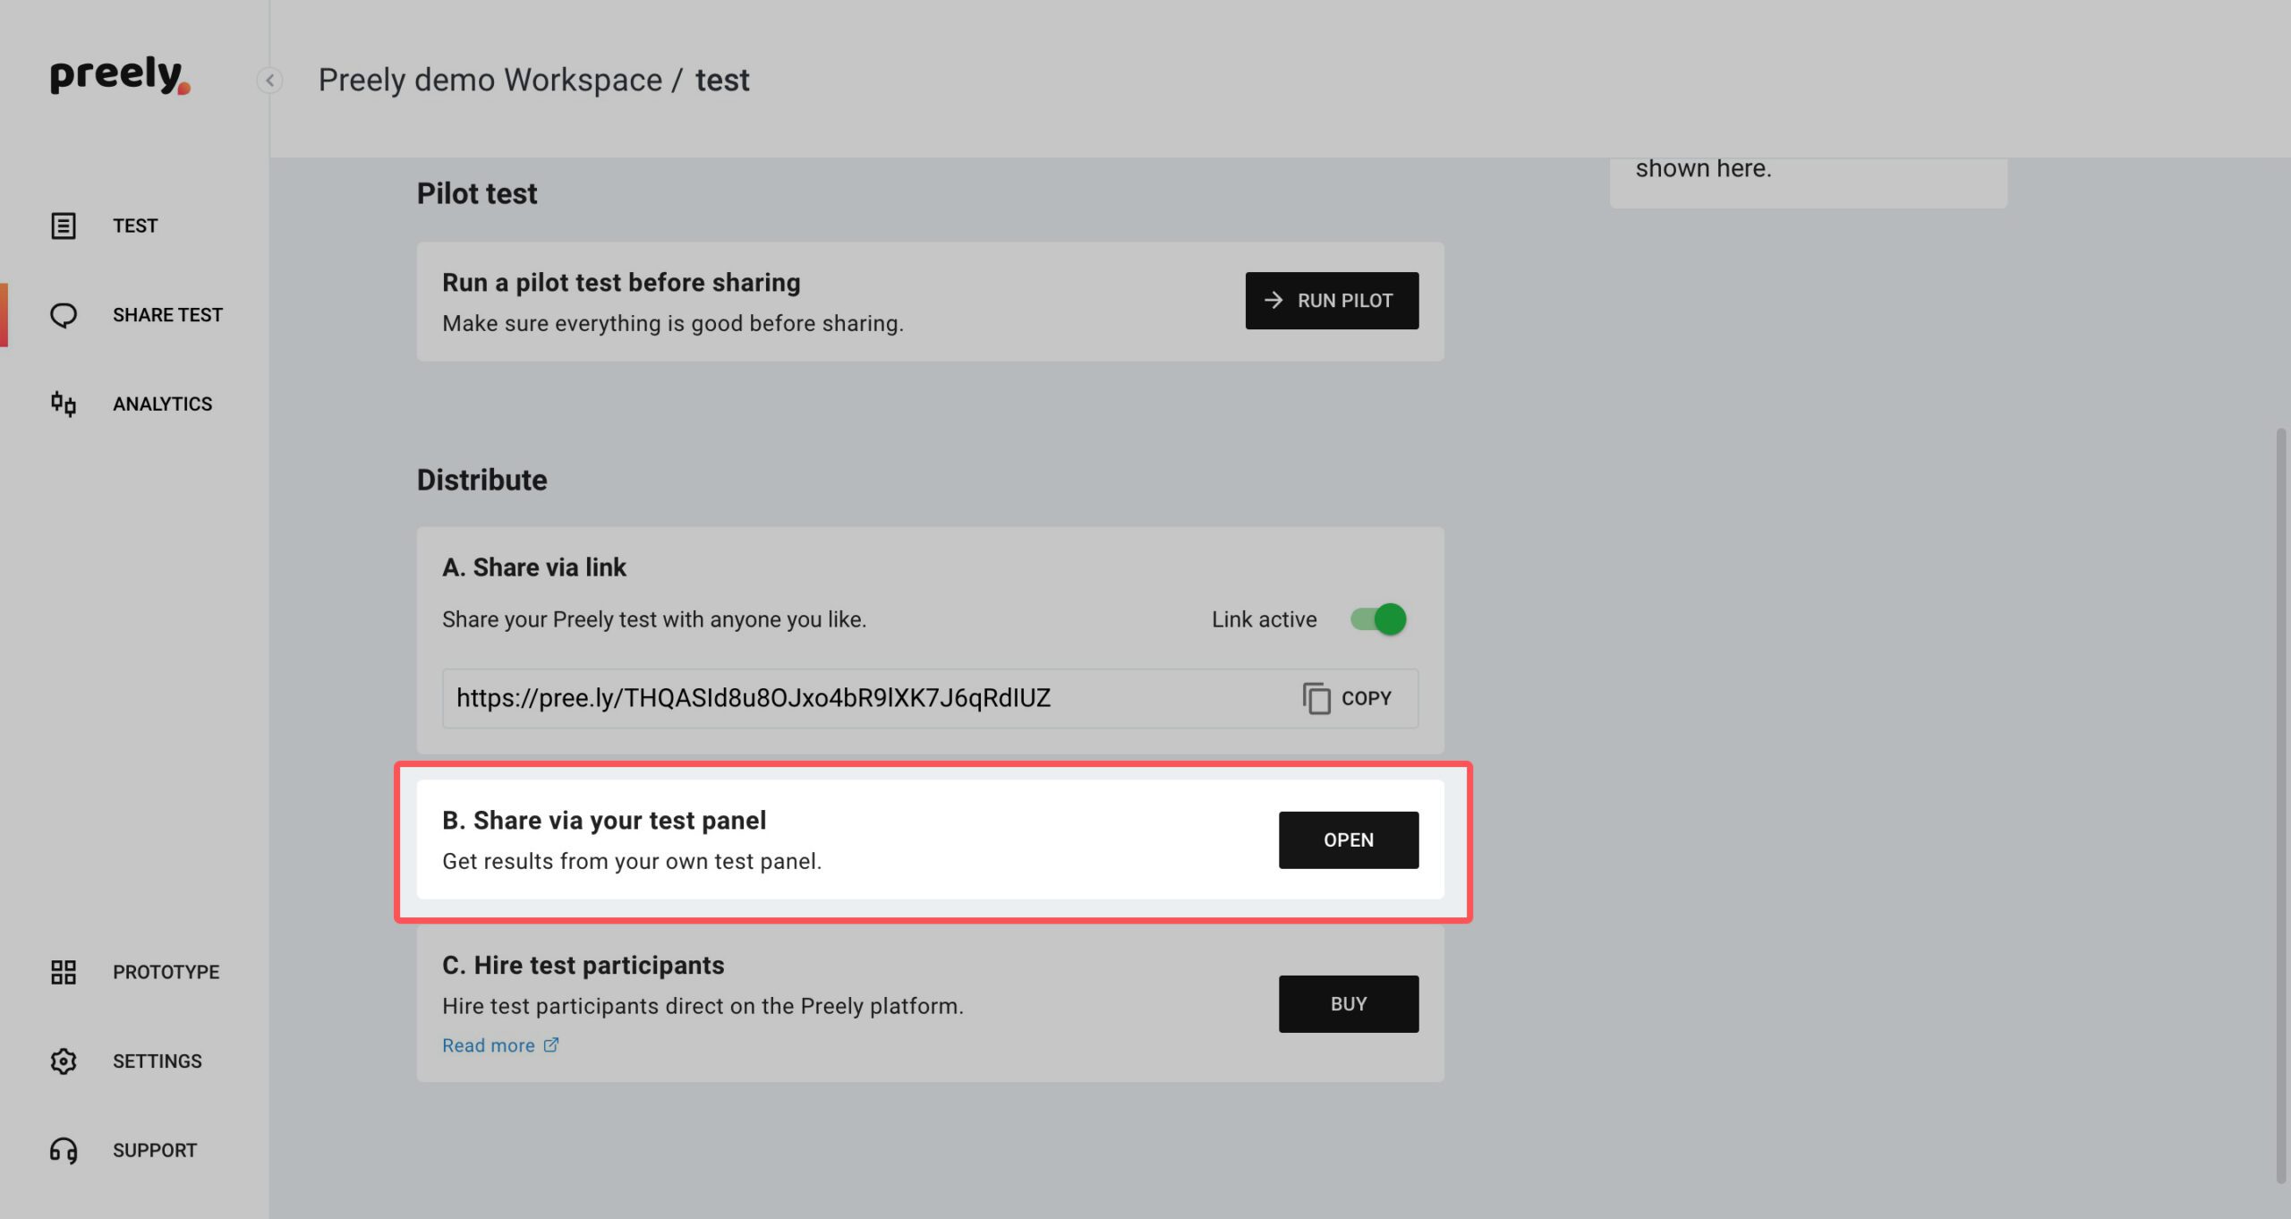Click the Settings gear icon
This screenshot has height=1219, width=2291.
pyautogui.click(x=63, y=1061)
